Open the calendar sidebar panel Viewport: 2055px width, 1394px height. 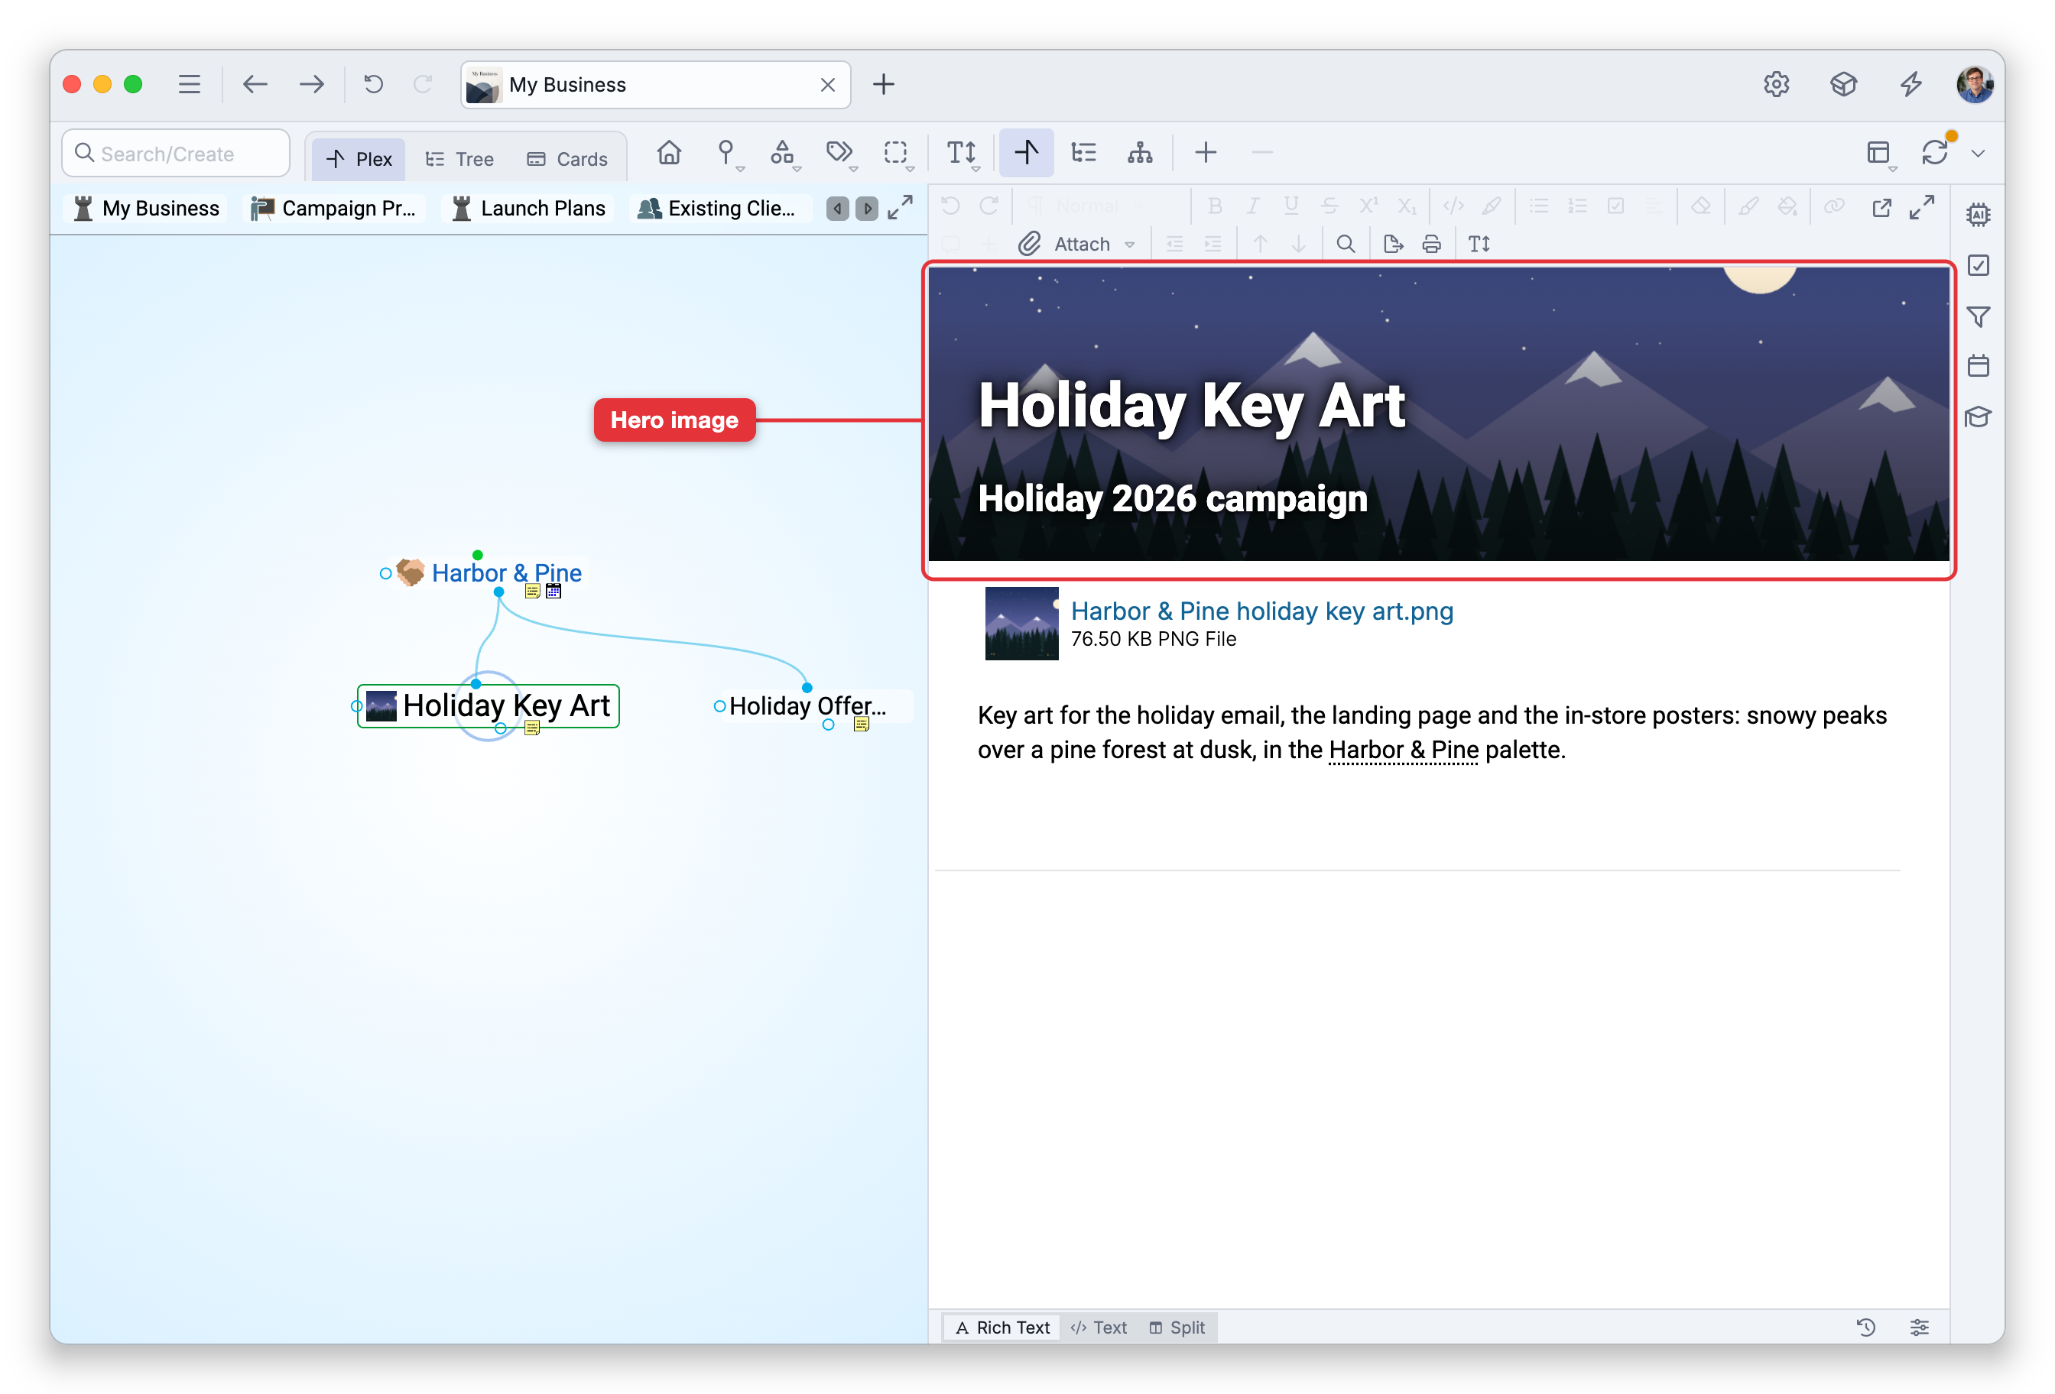click(x=1977, y=365)
